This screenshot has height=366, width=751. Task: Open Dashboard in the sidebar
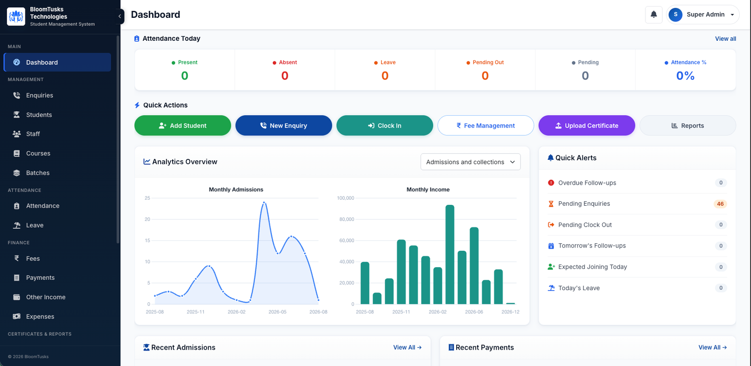(57, 62)
